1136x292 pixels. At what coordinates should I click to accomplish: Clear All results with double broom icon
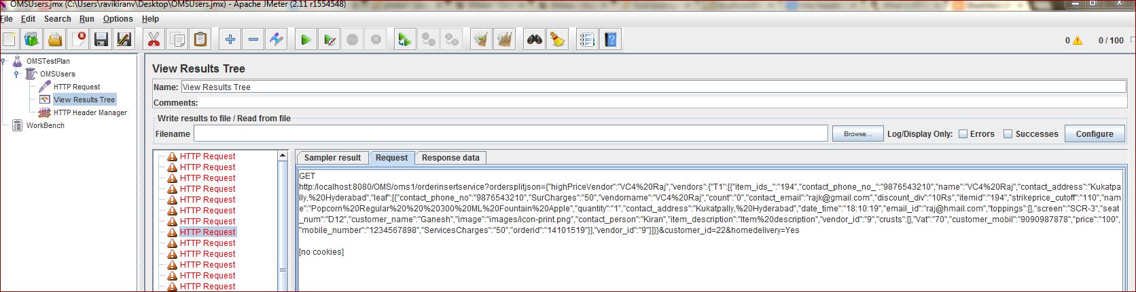click(x=505, y=40)
